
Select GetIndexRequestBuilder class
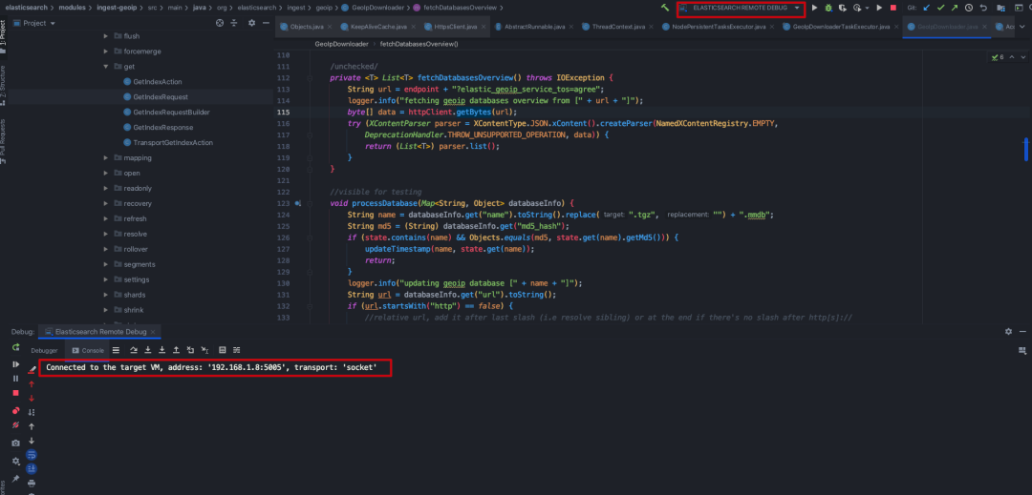(x=166, y=113)
